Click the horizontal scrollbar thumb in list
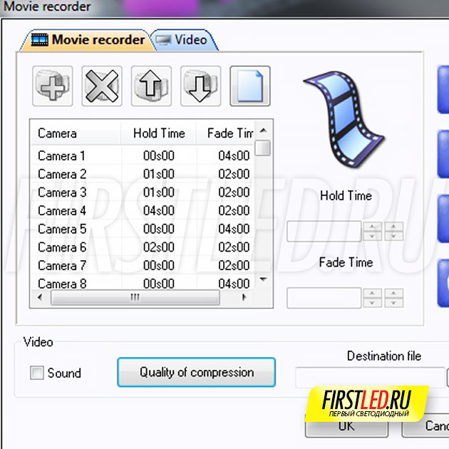Image resolution: width=449 pixels, height=449 pixels. (135, 298)
